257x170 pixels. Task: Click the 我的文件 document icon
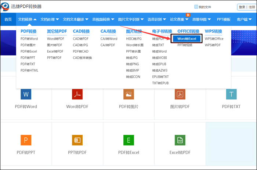(196, 7)
